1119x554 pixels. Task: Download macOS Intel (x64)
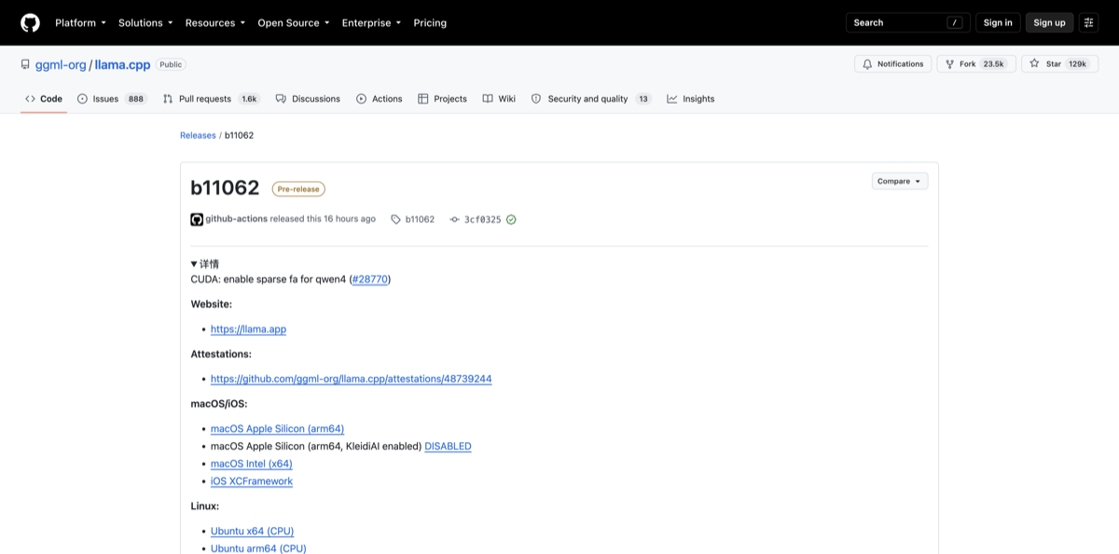click(251, 464)
